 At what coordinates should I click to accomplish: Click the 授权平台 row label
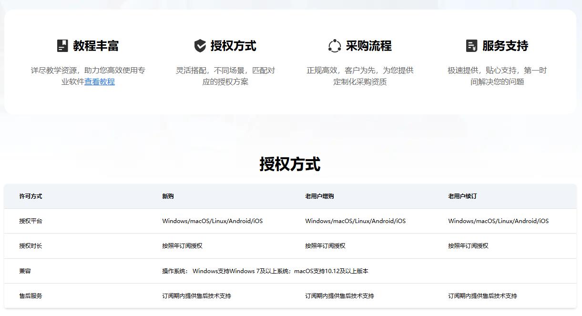(31, 221)
